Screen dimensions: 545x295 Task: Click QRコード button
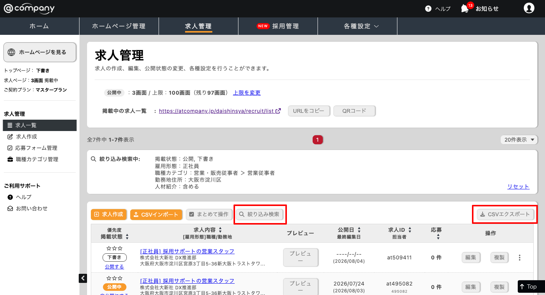click(354, 111)
